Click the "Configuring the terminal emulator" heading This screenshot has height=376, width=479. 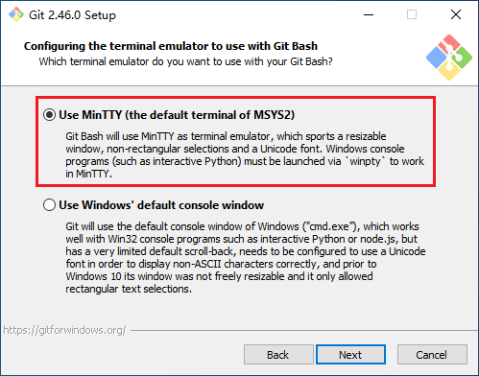point(171,46)
